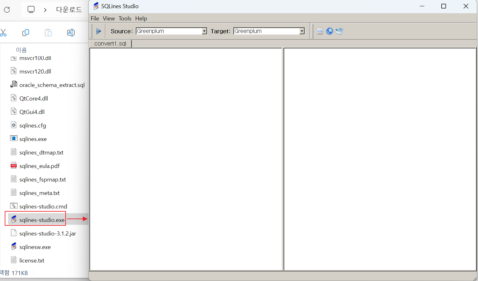The height and width of the screenshot is (281, 478).
Task: Select the license.txt file name
Action: [32, 261]
